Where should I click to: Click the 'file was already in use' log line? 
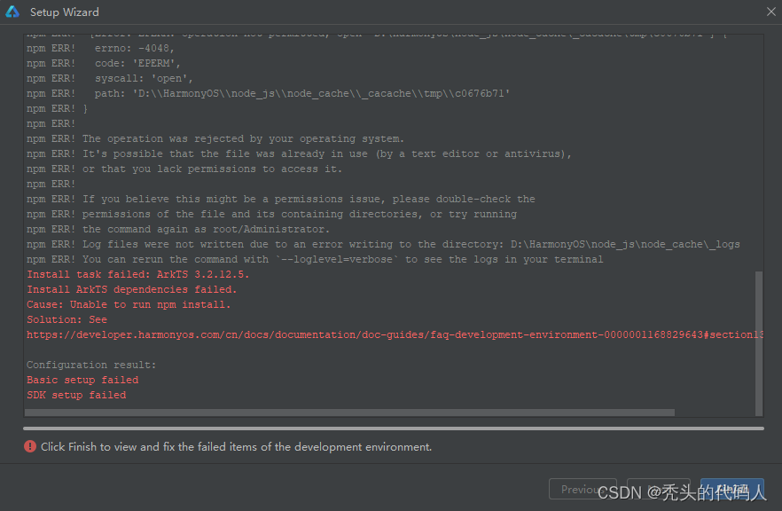[300, 153]
